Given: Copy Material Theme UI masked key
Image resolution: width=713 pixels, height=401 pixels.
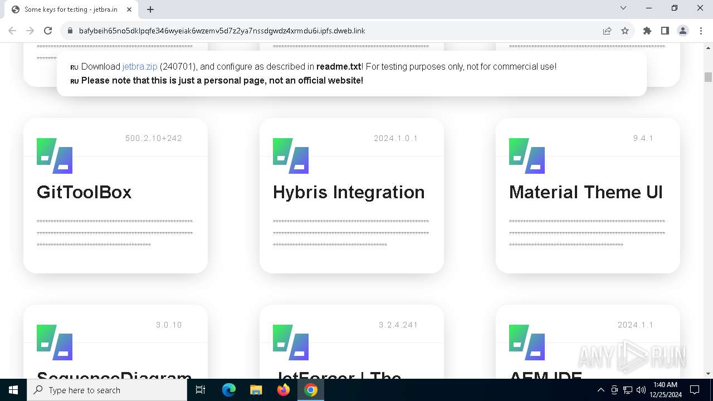Looking at the screenshot, I should [587, 233].
